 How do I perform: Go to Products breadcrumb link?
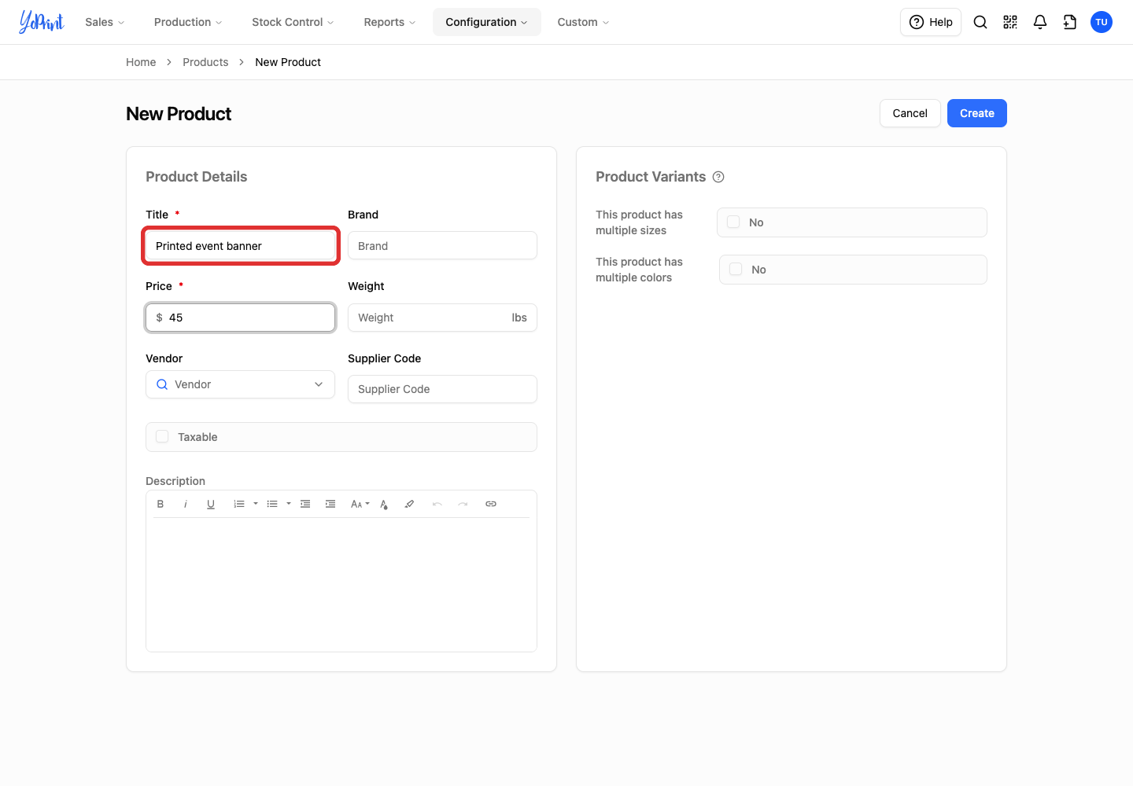205,62
